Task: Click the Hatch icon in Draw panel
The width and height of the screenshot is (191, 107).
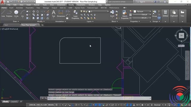Action: 27,18
